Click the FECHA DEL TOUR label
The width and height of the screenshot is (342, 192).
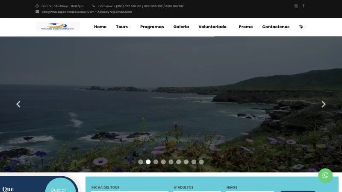[x=105, y=187]
